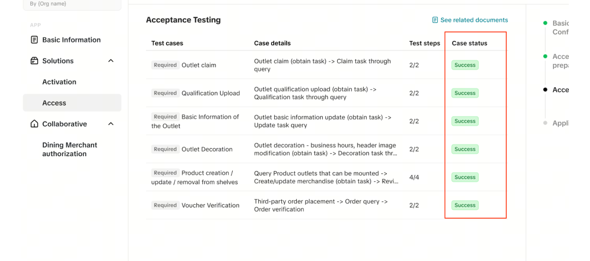Viewport: 590px width, 261px height.
Task: Click the related documents page icon
Action: point(435,20)
